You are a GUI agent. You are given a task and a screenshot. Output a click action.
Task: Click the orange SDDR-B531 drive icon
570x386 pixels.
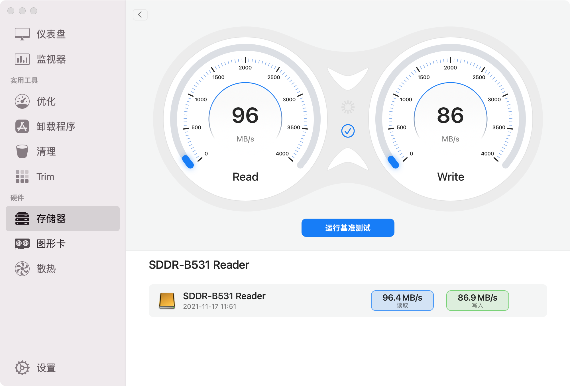point(167,301)
